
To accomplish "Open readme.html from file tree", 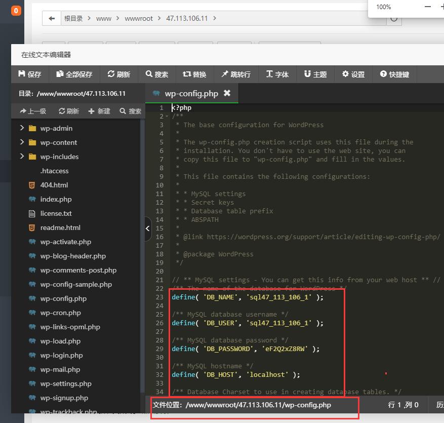I will (60, 227).
